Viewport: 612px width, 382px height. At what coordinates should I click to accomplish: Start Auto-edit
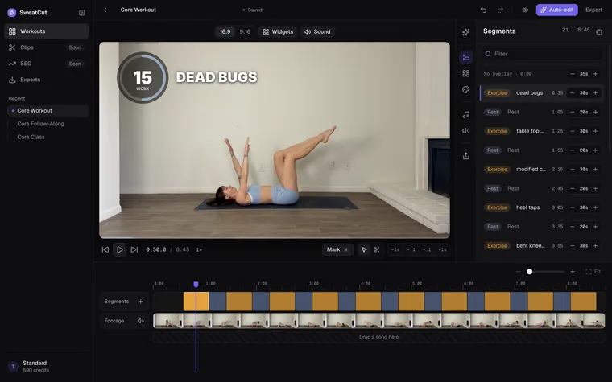[556, 10]
